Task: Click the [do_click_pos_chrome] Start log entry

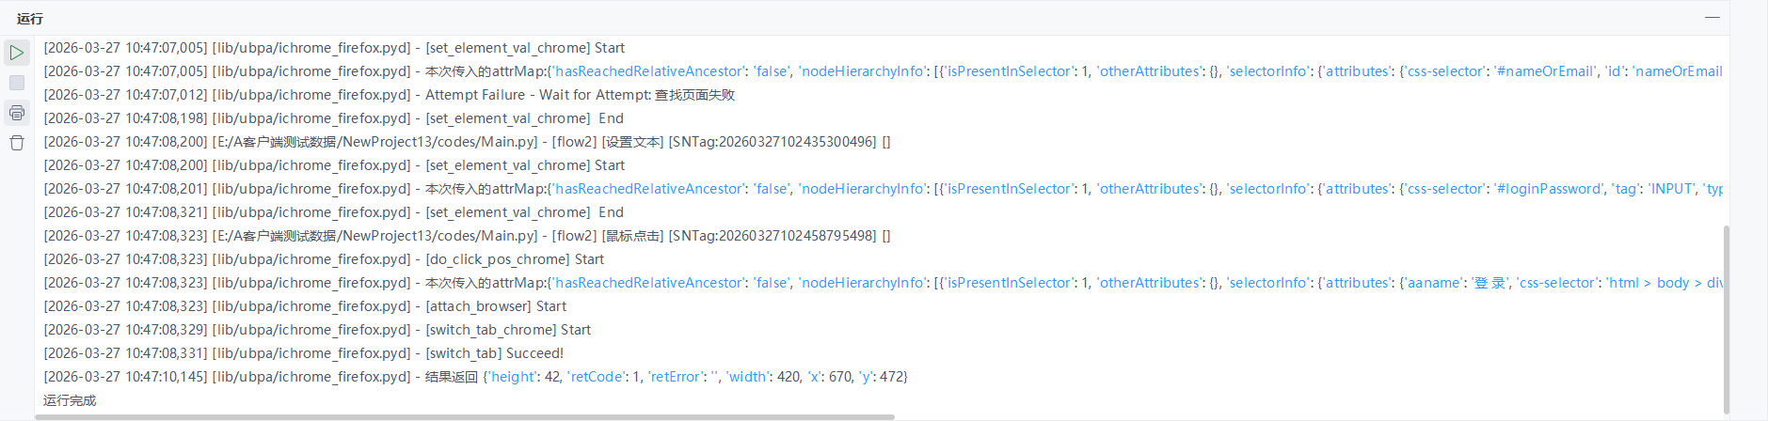Action: [324, 259]
